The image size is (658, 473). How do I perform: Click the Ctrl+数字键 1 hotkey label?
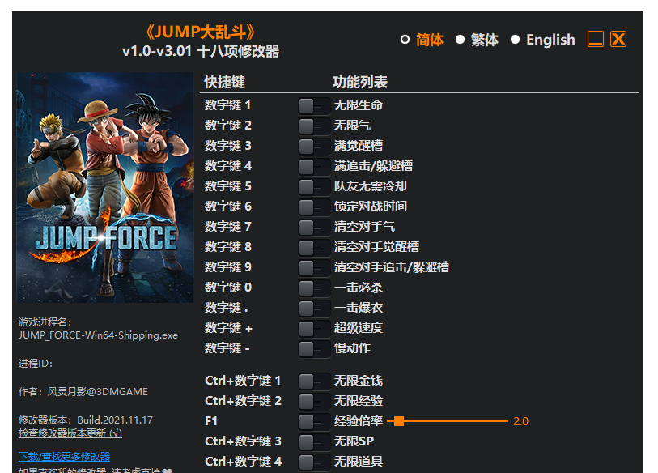(243, 381)
